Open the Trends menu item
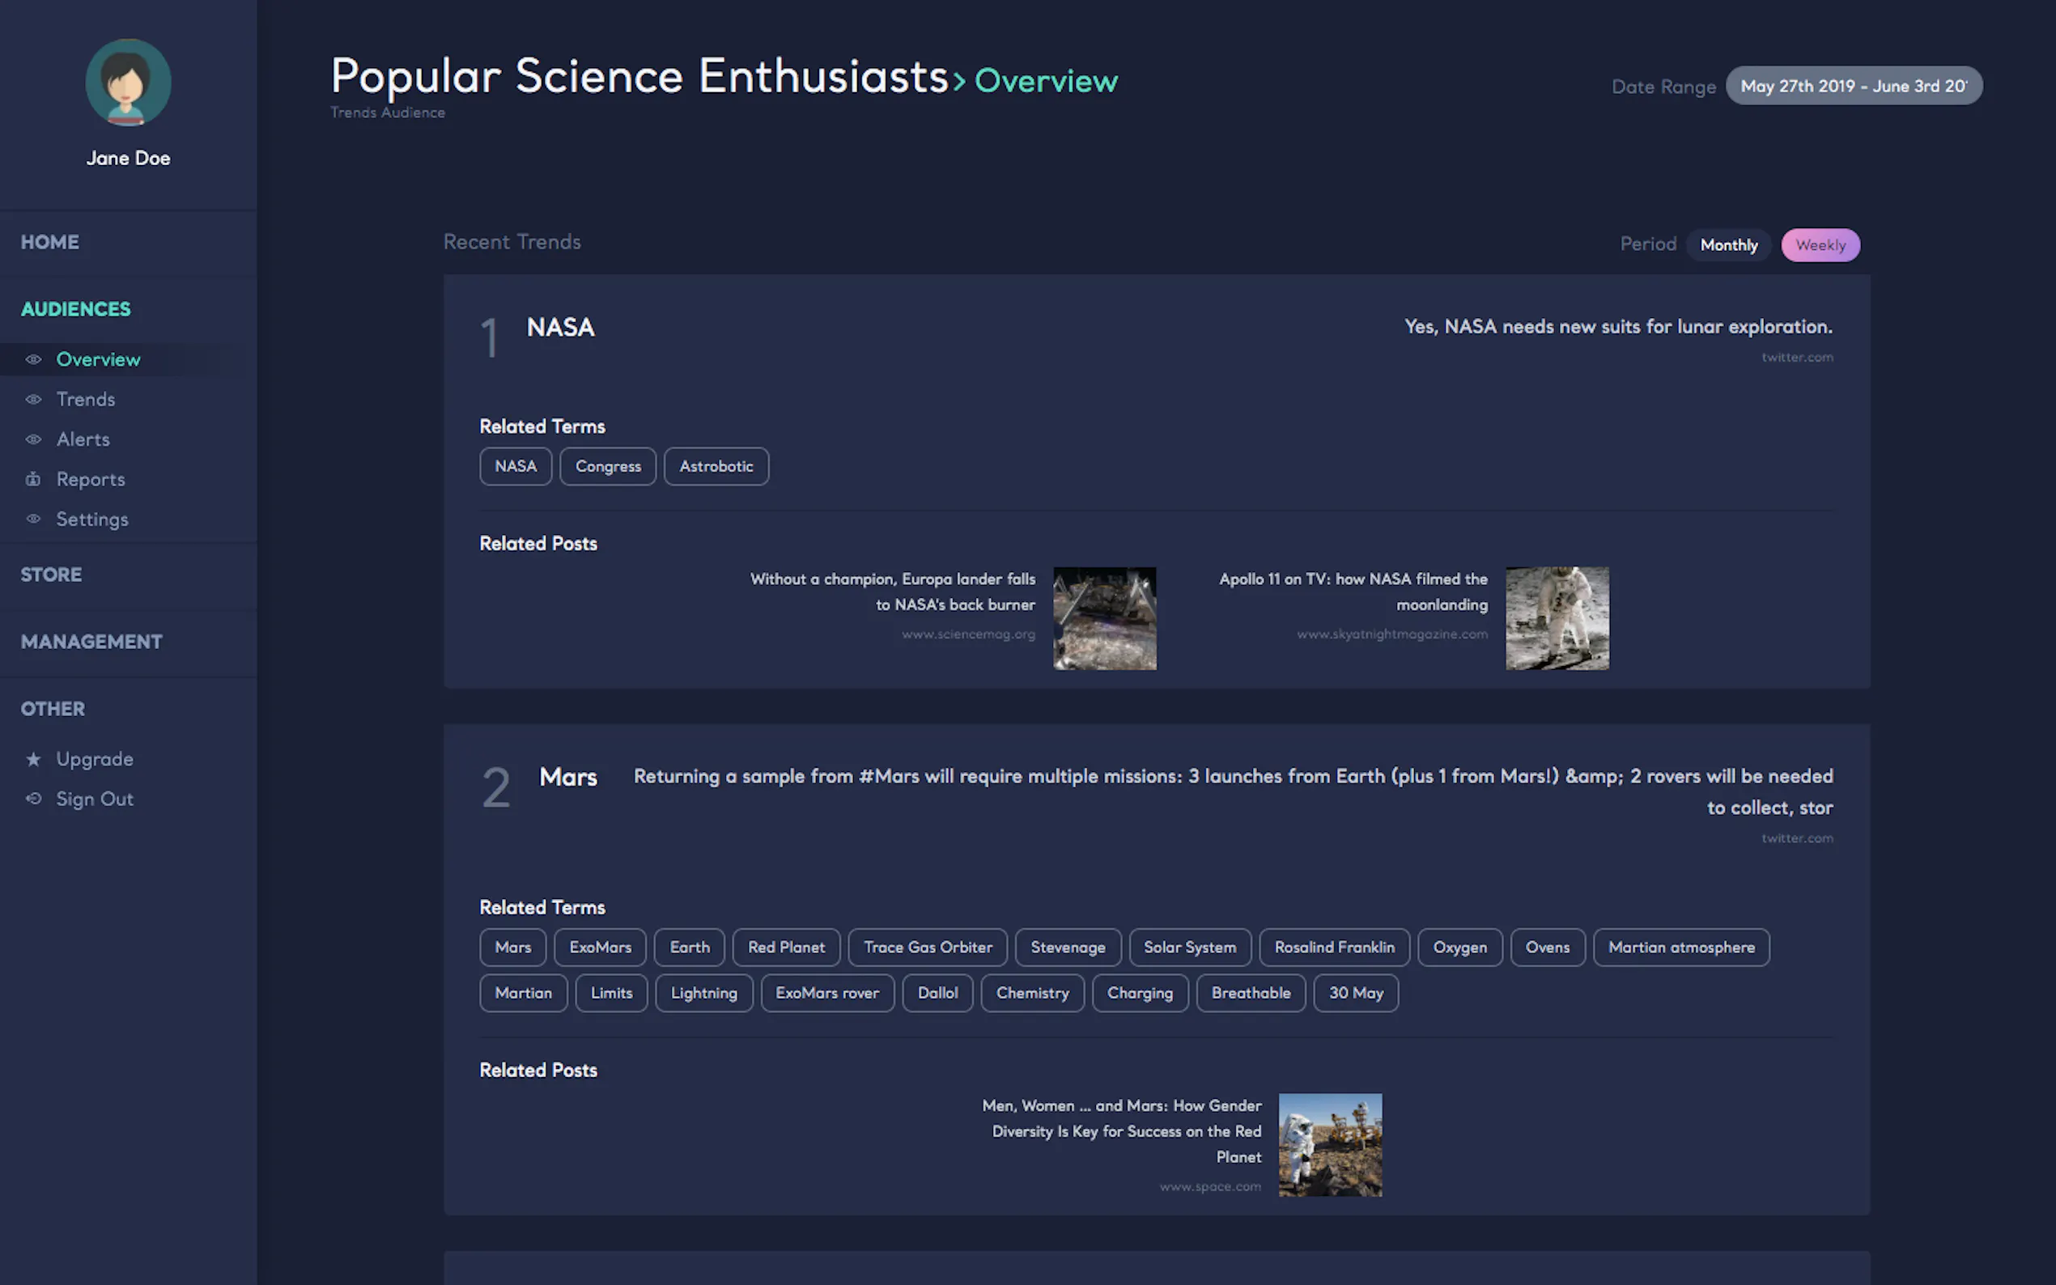 [85, 400]
